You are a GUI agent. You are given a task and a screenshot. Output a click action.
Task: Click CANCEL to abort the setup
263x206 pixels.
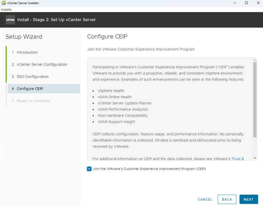tap(205, 199)
